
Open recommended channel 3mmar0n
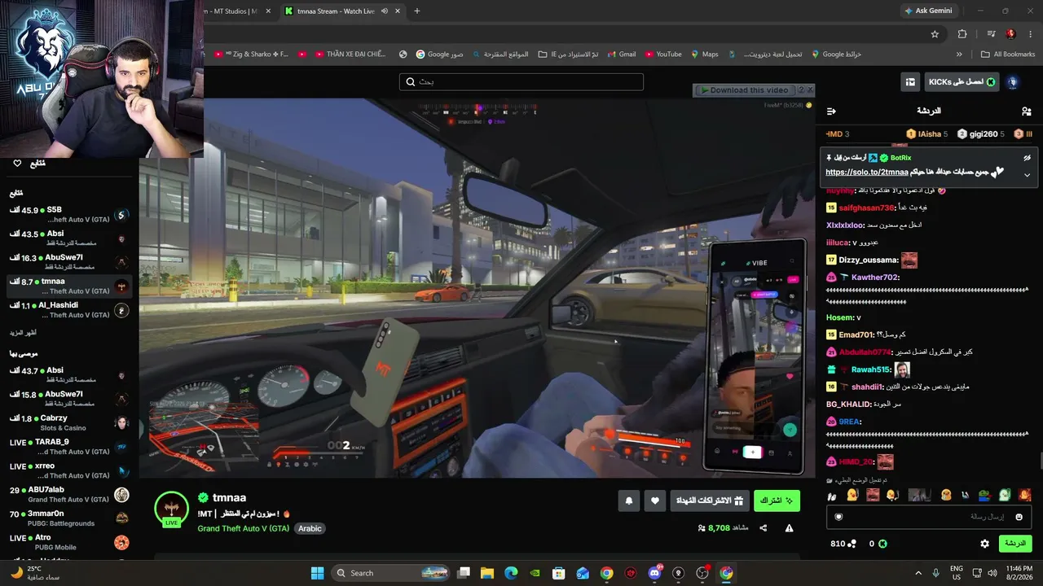point(69,518)
